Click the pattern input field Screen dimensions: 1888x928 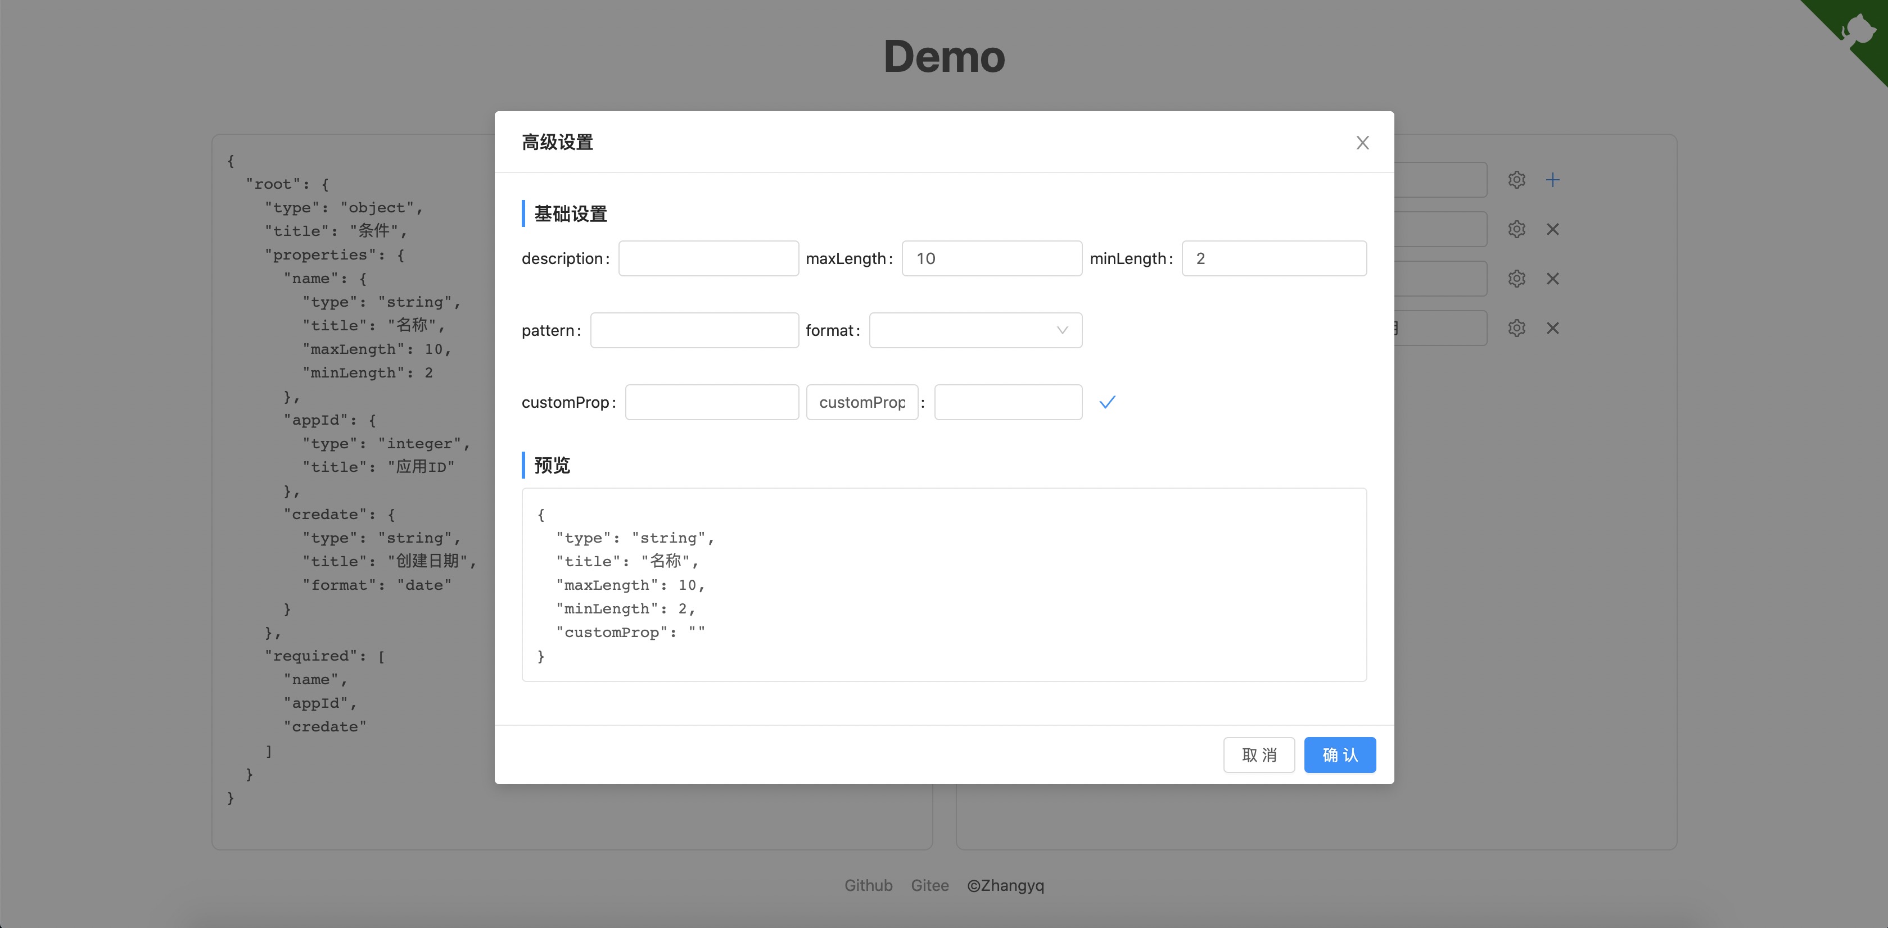[x=694, y=330]
